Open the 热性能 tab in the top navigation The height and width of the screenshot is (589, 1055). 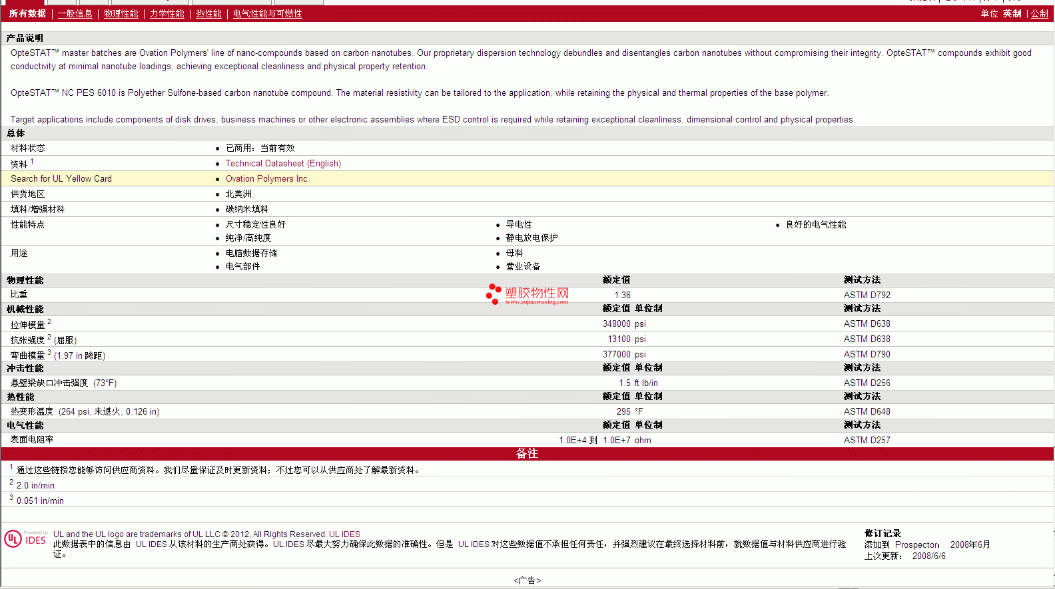click(x=208, y=13)
